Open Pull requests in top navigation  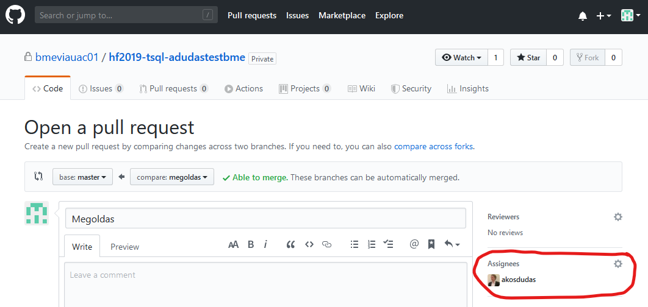click(251, 15)
